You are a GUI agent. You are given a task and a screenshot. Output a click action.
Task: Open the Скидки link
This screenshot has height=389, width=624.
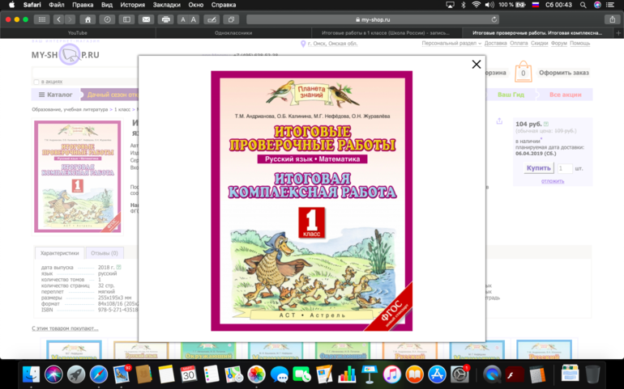(539, 44)
